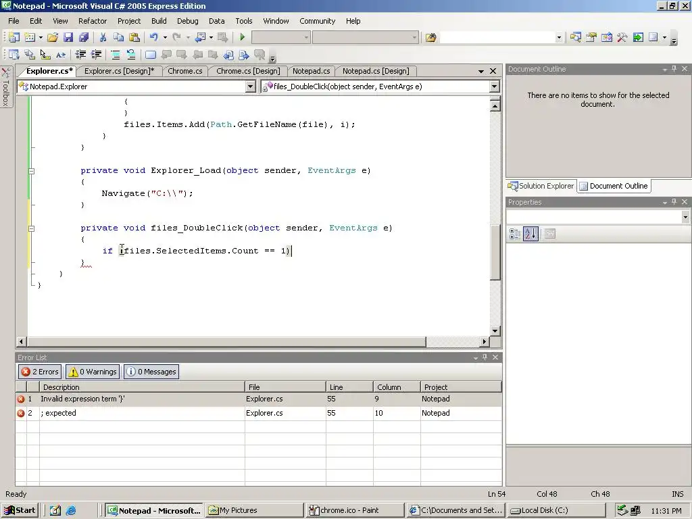
Task: Switch to the Chrome.cs tab
Action: click(x=185, y=71)
